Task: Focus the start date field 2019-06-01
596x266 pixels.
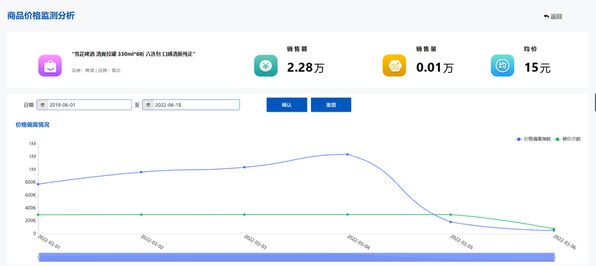Action: point(84,105)
